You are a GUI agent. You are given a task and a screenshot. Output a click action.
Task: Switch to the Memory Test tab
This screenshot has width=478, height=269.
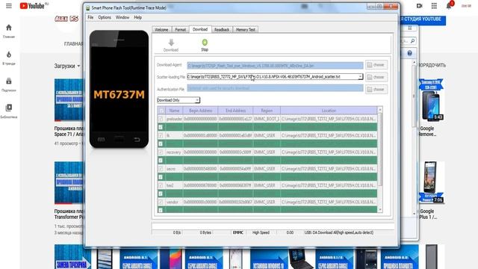[246, 30]
